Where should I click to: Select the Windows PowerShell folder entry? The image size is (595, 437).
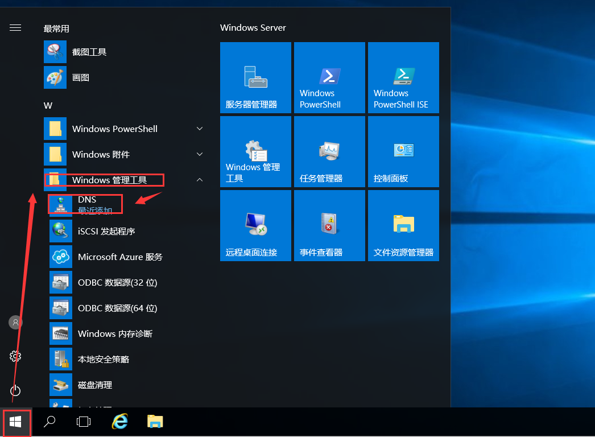125,129
